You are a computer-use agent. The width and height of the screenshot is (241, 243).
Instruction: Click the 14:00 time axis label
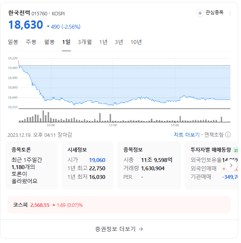point(175,125)
